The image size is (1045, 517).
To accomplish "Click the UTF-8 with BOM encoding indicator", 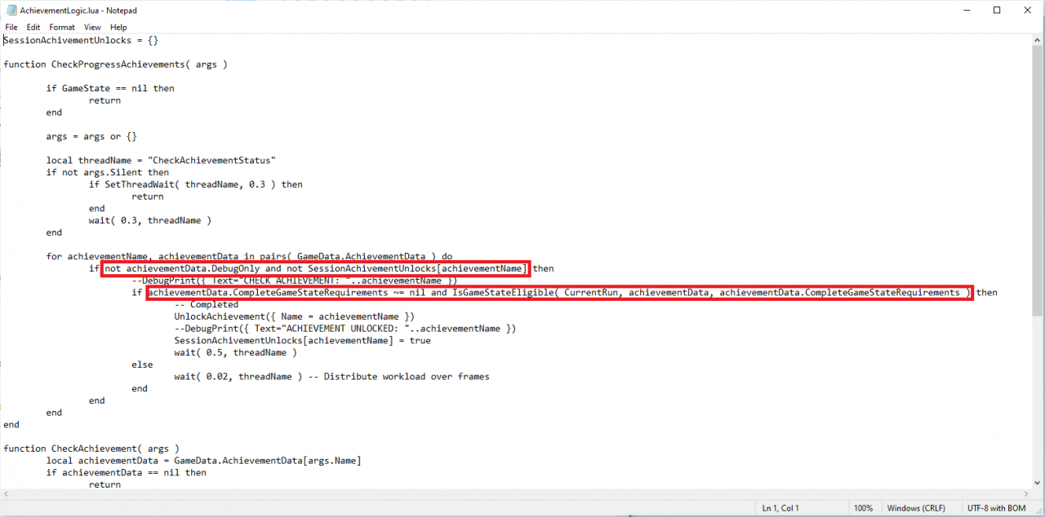I will [996, 508].
